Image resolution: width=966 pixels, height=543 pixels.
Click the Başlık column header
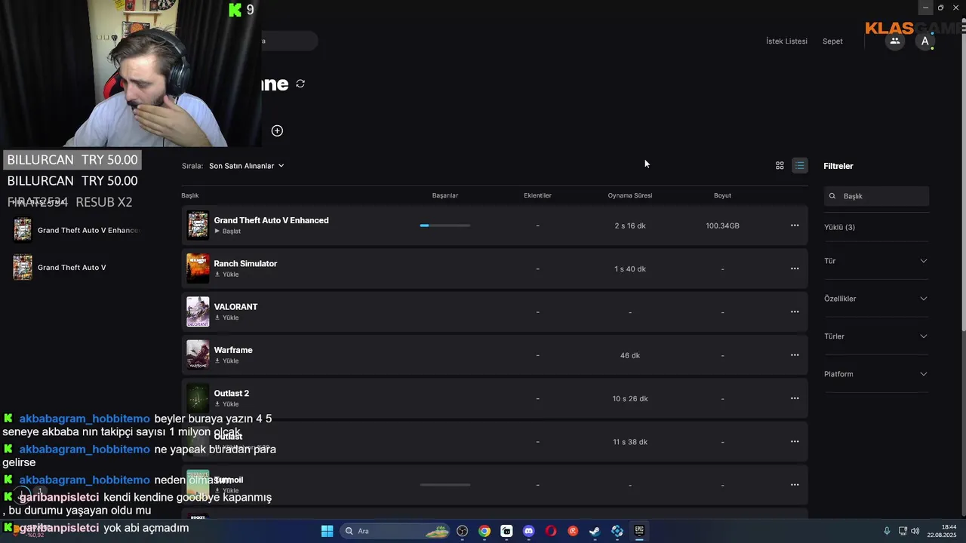tap(190, 195)
